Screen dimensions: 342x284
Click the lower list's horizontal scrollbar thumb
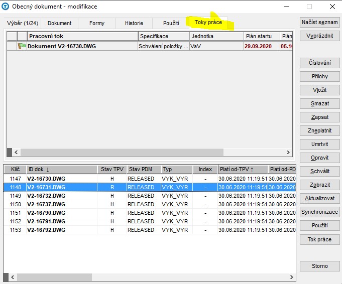point(55,277)
